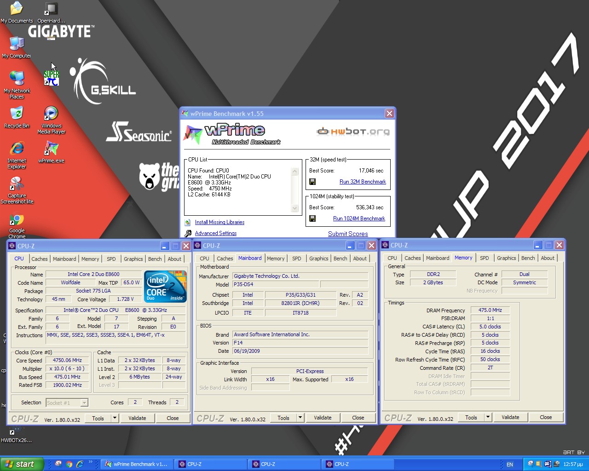Click the first Quick Launch icon
Screen dimensions: 589x471
(x=58, y=464)
